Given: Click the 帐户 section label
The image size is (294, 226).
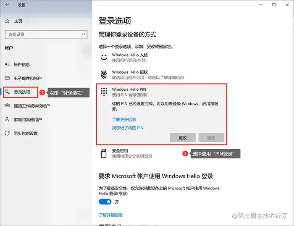Looking at the screenshot, I should (x=9, y=48).
